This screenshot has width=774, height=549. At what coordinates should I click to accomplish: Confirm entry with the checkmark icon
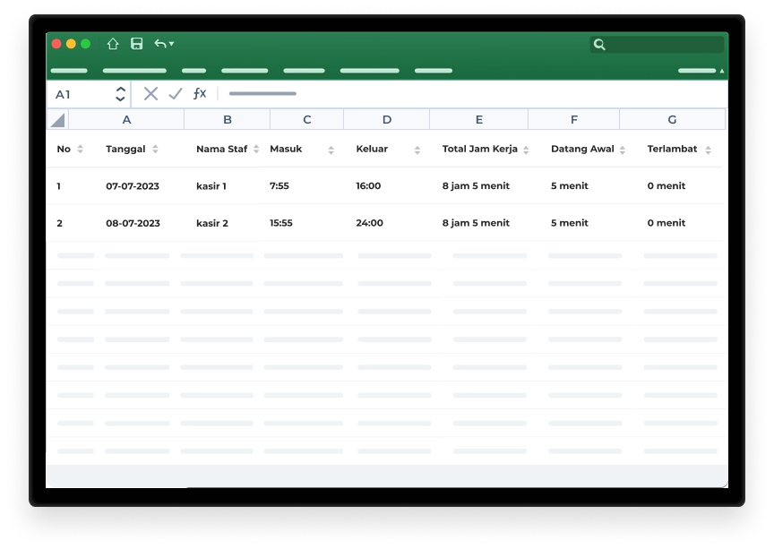click(176, 94)
